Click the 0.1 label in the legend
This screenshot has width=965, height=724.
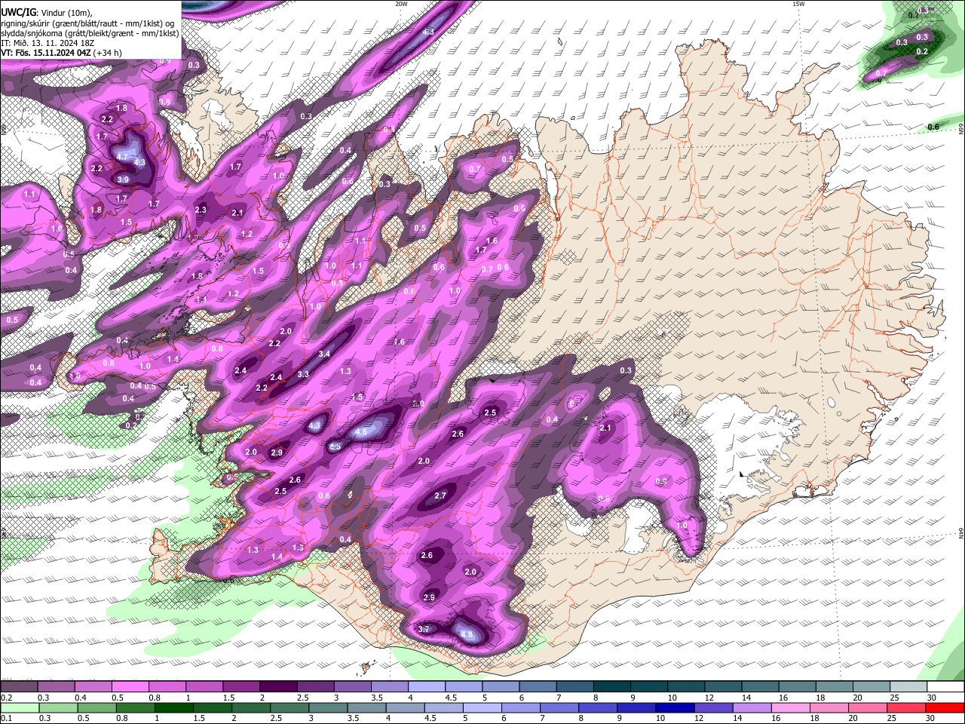[6, 718]
